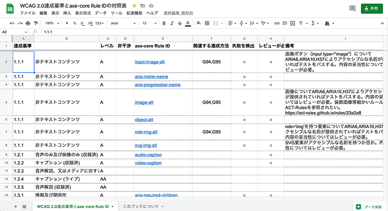The height and width of the screenshot is (211, 388).
Task: Open vertical align dropdown
Action: coord(243,23)
